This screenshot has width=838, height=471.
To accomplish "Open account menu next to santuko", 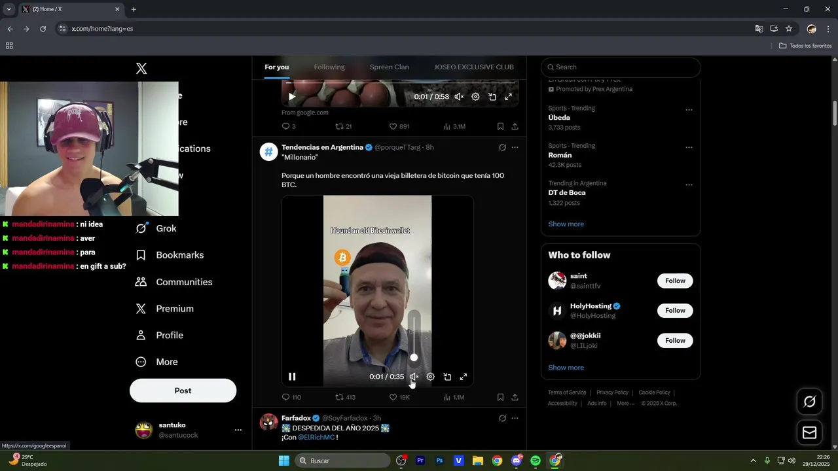I will 238,430.
